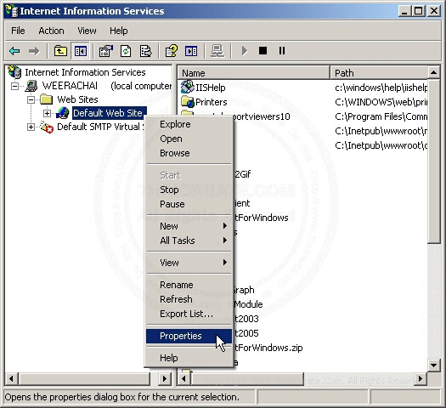Select the Printers list entry
Image resolution: width=446 pixels, height=408 pixels.
click(x=211, y=102)
